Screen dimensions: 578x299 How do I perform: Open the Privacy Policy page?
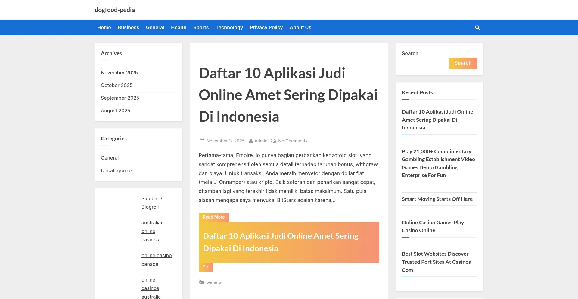coord(266,28)
